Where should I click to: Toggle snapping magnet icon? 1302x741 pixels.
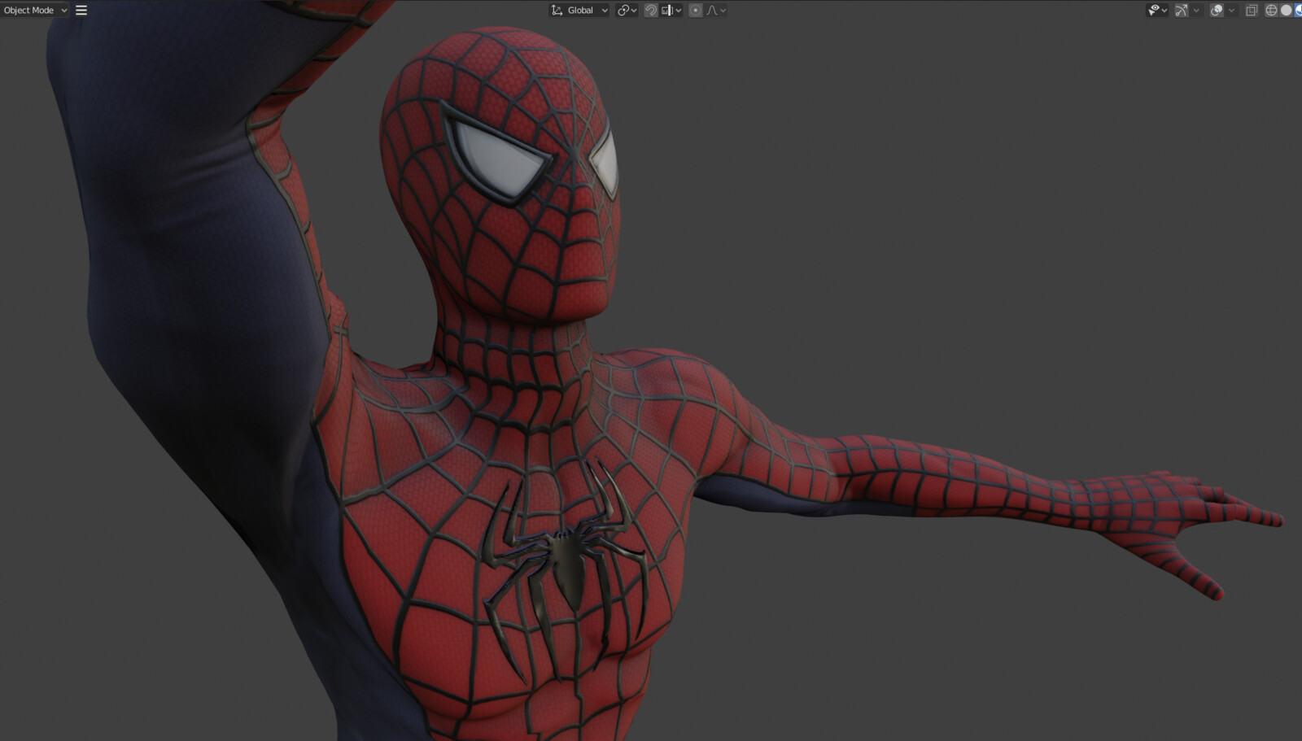[x=651, y=11]
